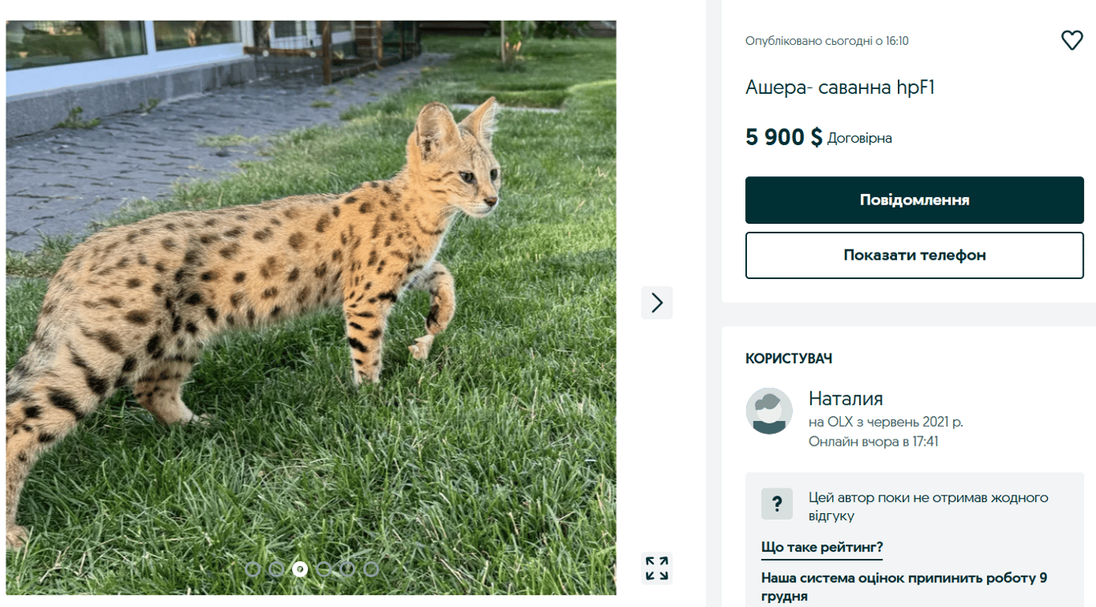This screenshot has width=1096, height=607.
Task: Add this listing to favorites with the heart icon
Action: (1072, 39)
